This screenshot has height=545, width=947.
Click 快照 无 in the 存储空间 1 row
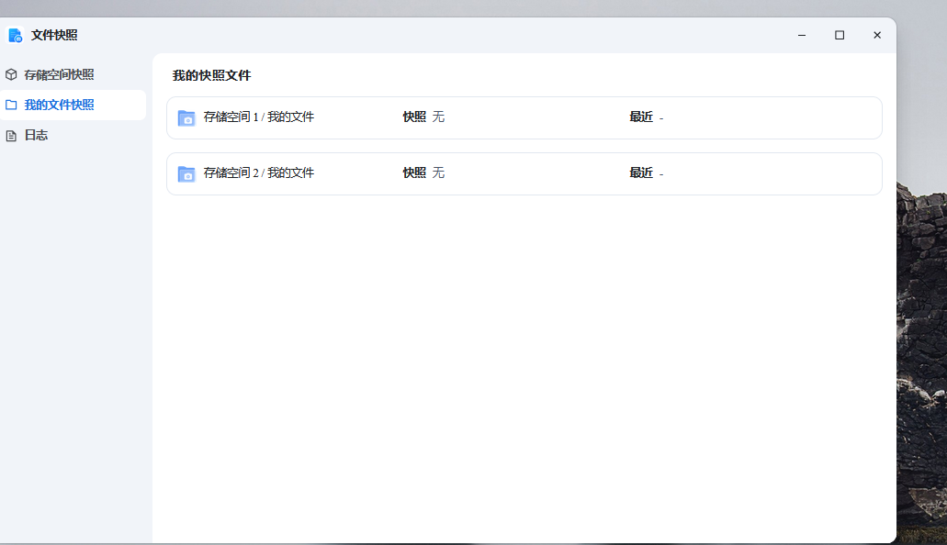click(423, 117)
